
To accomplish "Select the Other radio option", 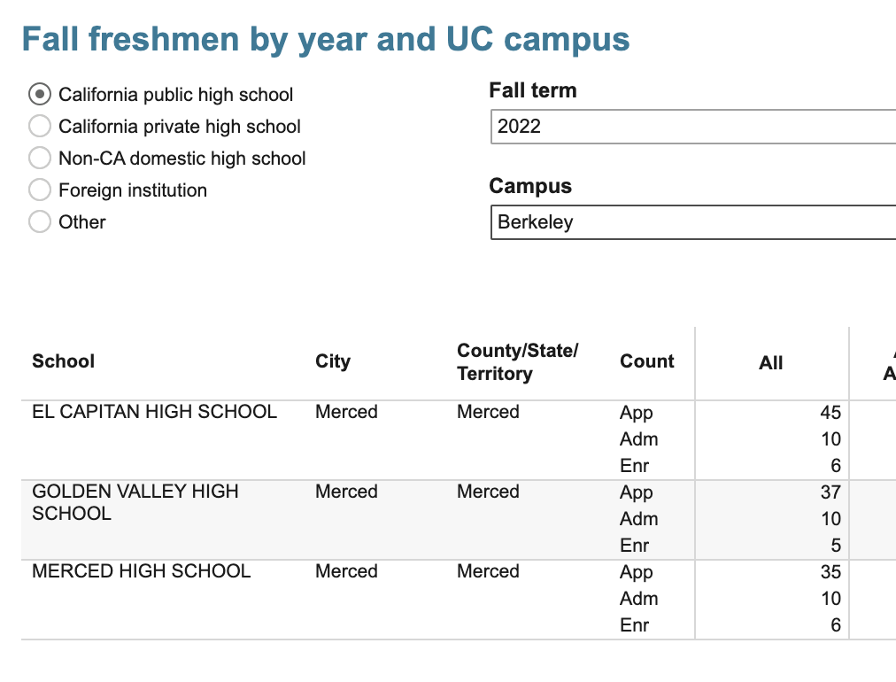I will click(x=40, y=221).
